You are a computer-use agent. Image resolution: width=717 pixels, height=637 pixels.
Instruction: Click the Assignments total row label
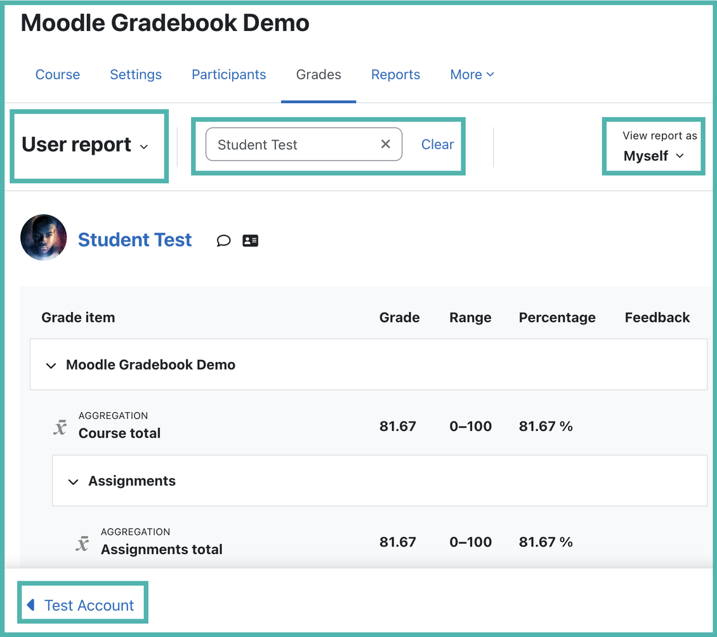[162, 549]
